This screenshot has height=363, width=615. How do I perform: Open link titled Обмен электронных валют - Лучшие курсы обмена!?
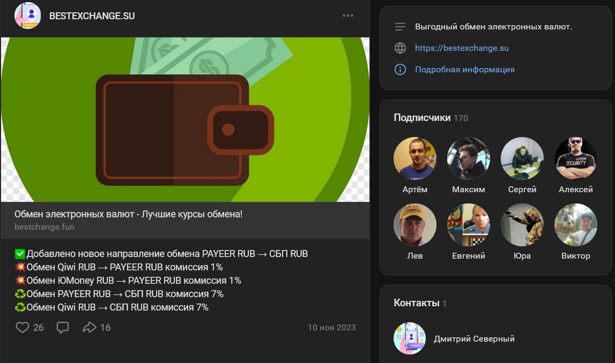click(128, 214)
